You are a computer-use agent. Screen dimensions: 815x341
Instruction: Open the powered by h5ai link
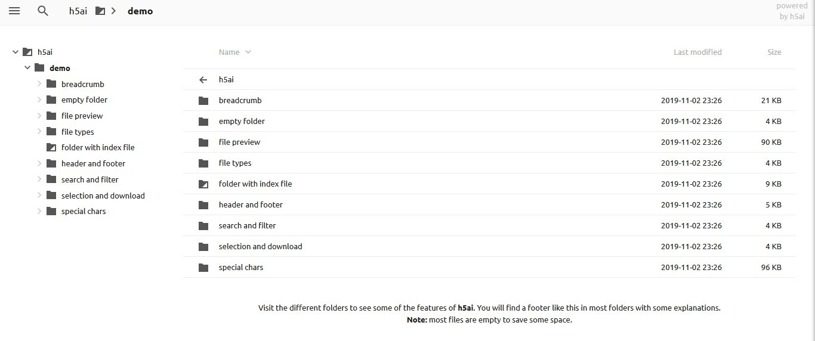click(x=792, y=11)
